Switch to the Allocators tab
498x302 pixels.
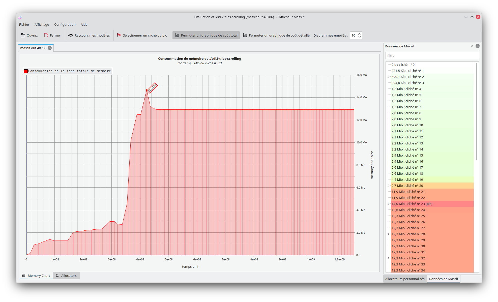click(x=66, y=276)
